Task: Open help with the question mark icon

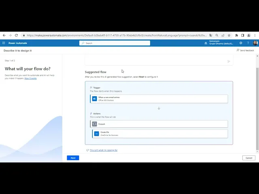Action: pyautogui.click(x=248, y=43)
